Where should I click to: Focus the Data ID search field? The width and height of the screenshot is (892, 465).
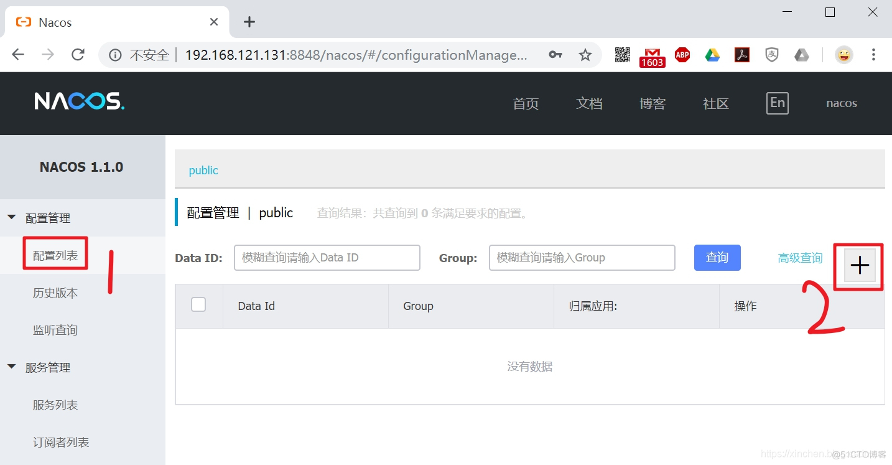click(x=327, y=258)
